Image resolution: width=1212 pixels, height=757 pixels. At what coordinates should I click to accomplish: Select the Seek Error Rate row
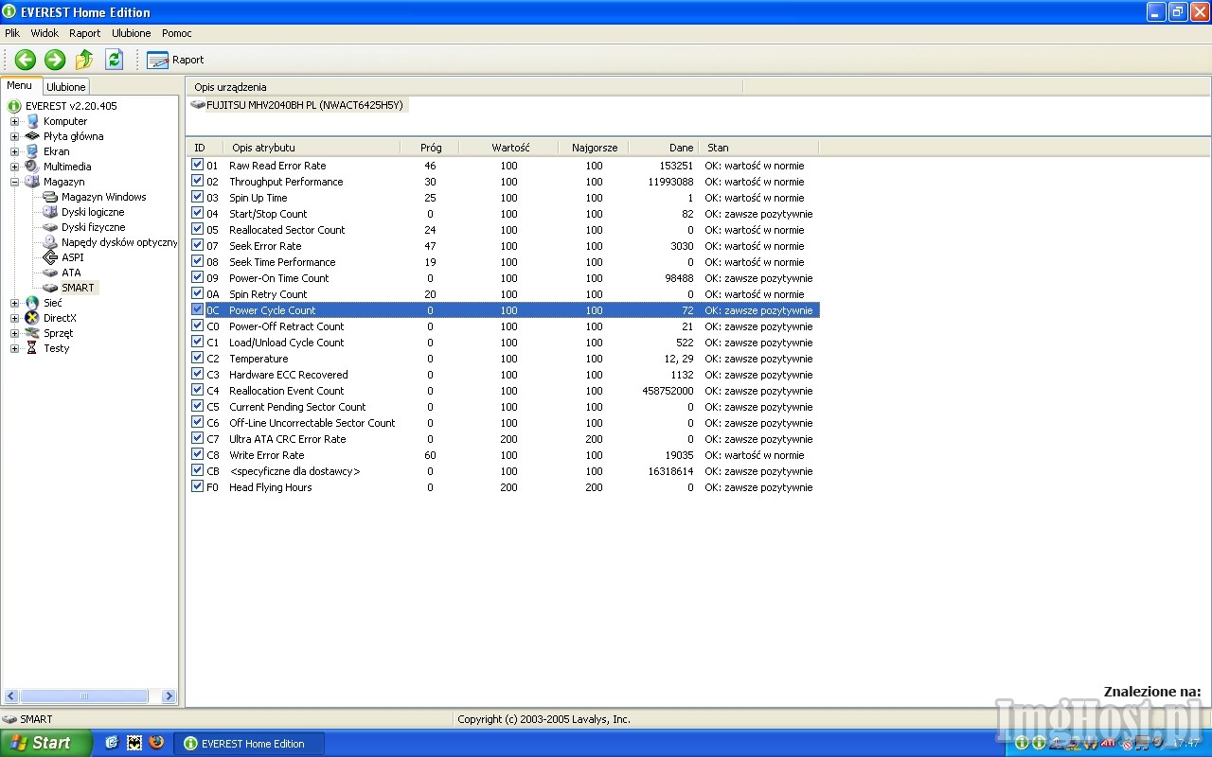click(x=503, y=246)
